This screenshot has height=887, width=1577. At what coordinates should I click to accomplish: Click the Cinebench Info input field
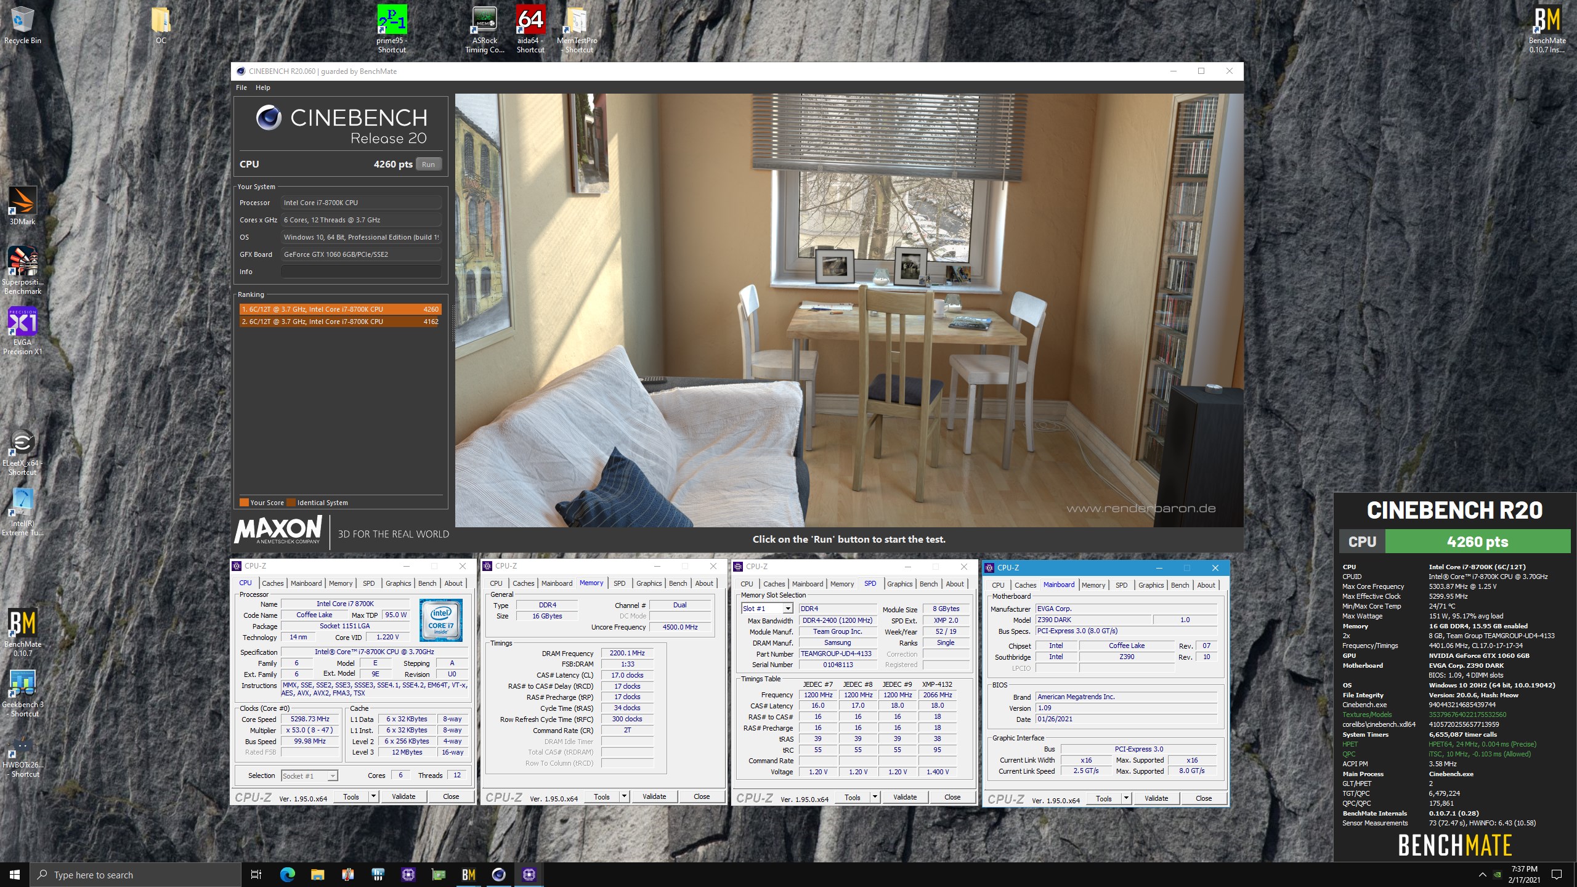(x=361, y=272)
